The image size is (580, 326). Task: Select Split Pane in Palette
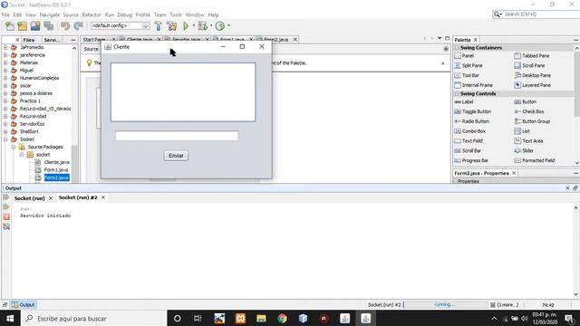[x=469, y=65]
